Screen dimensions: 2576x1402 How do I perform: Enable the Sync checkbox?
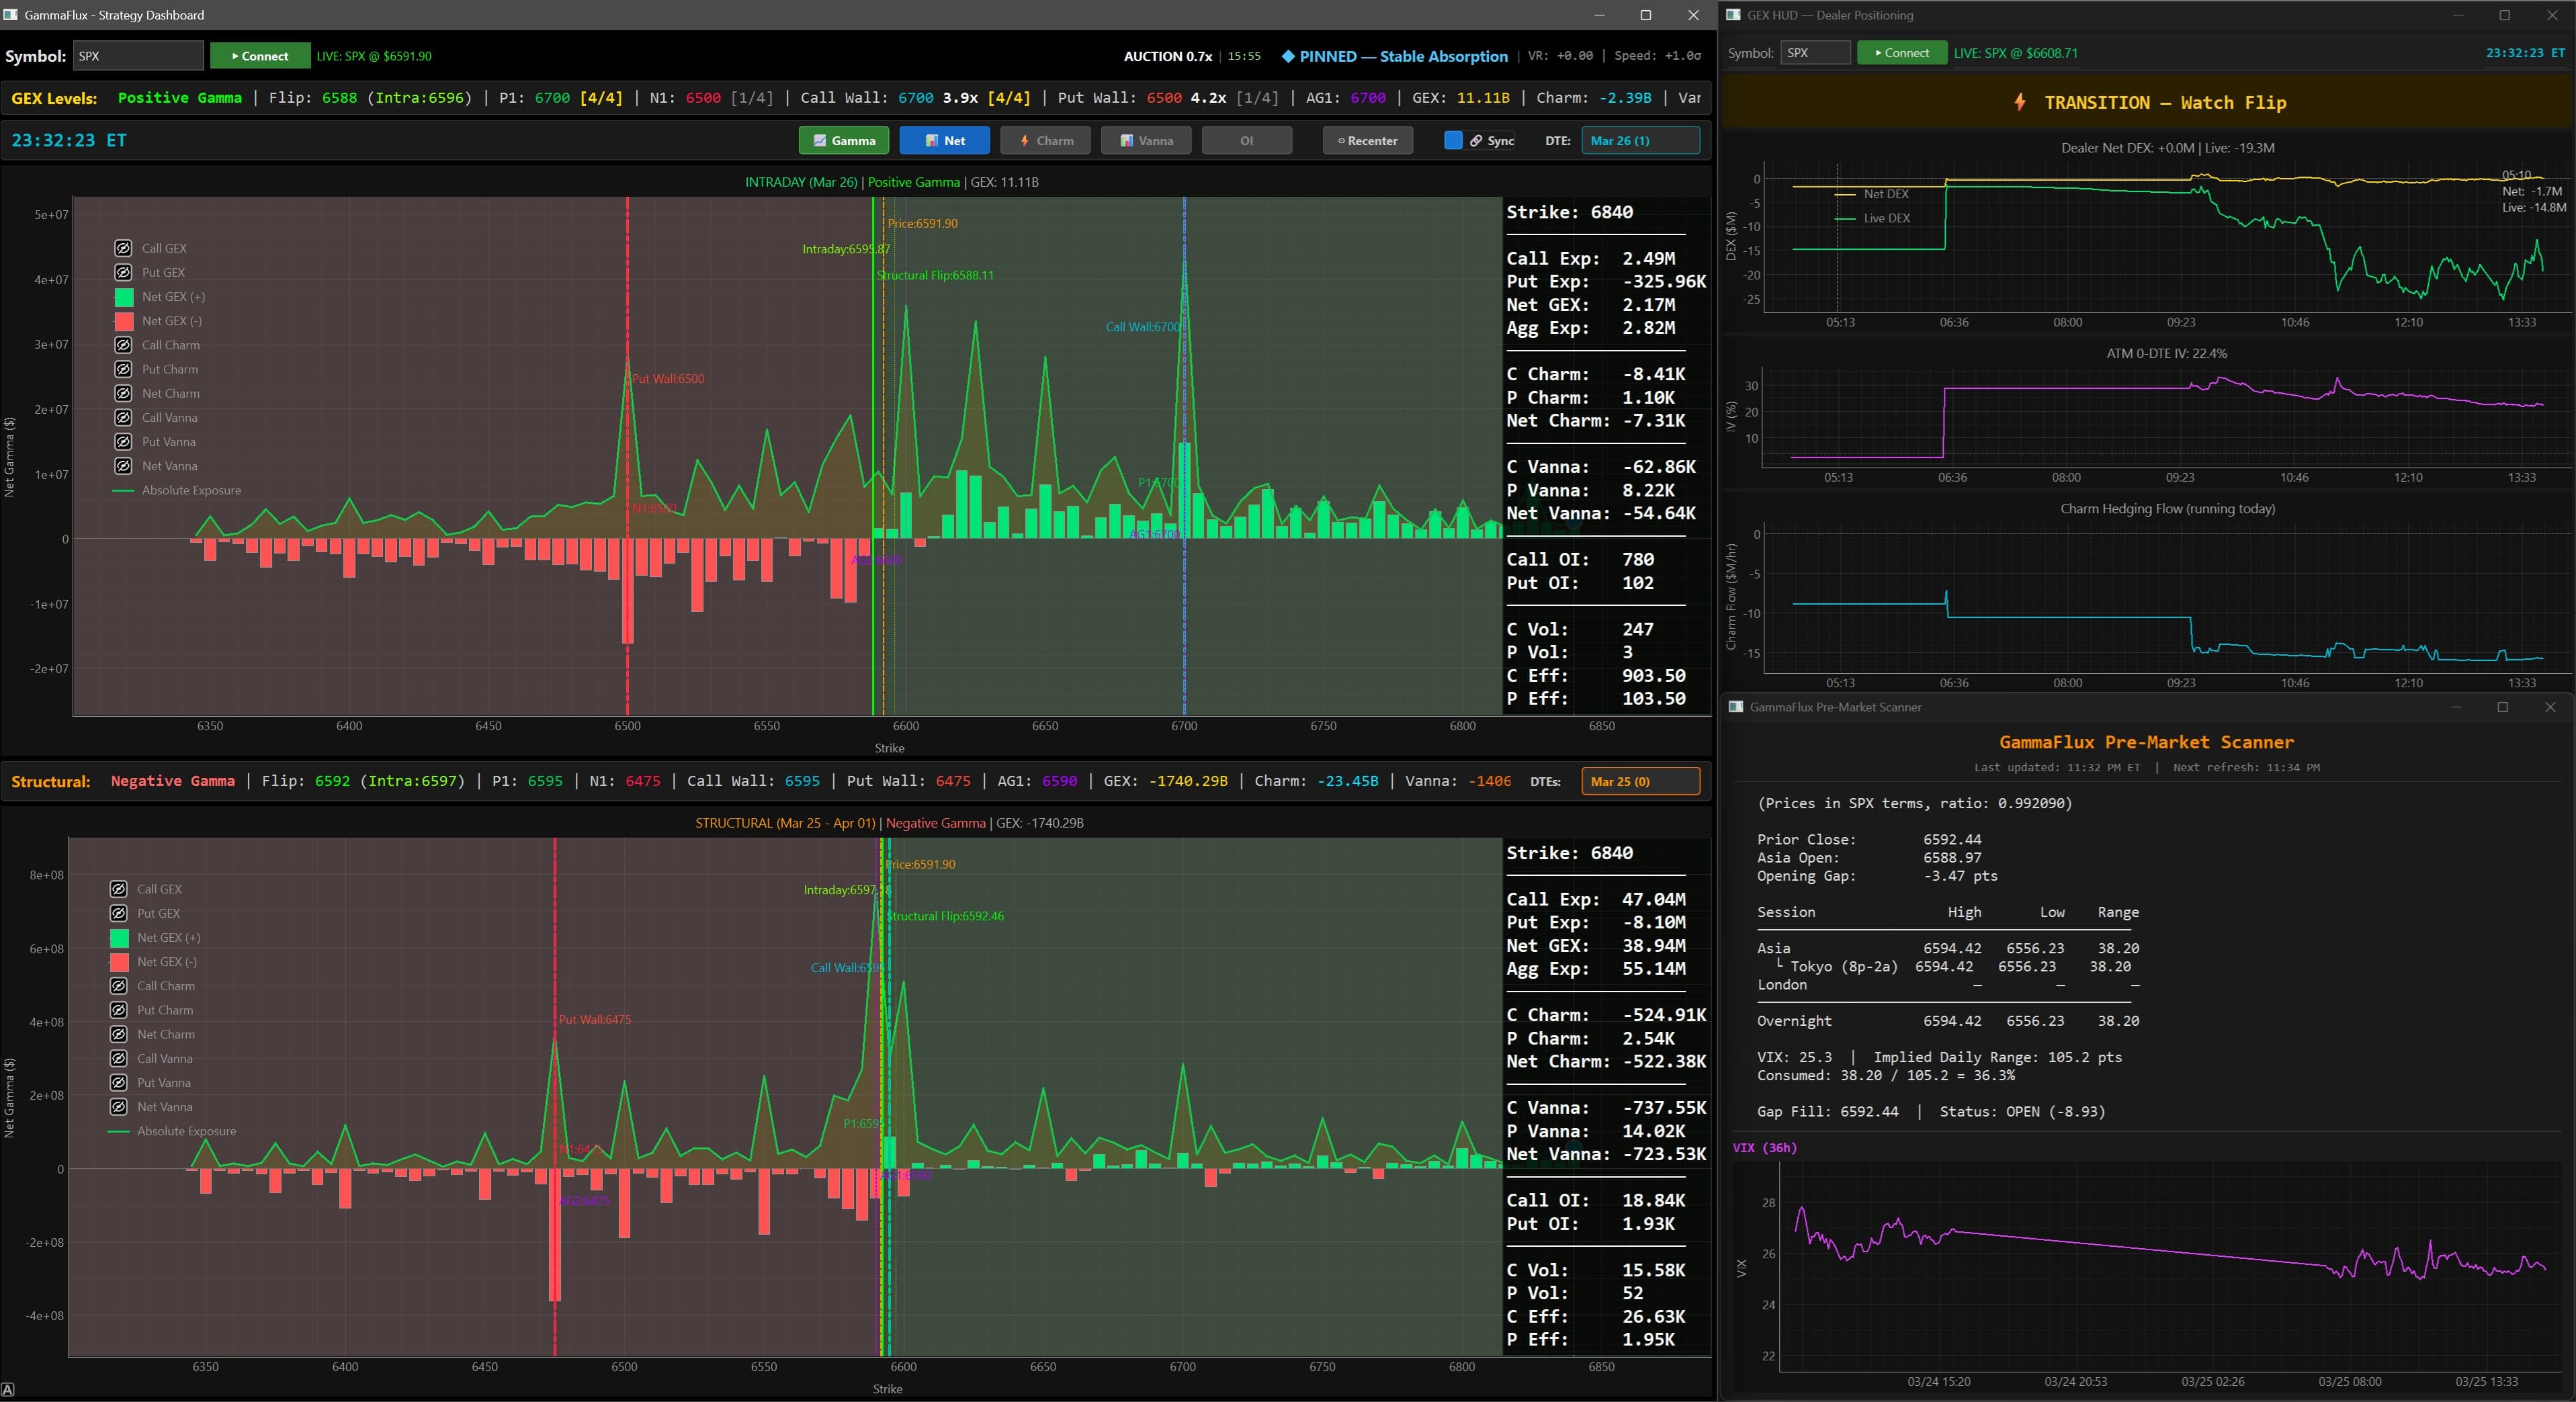[1453, 140]
